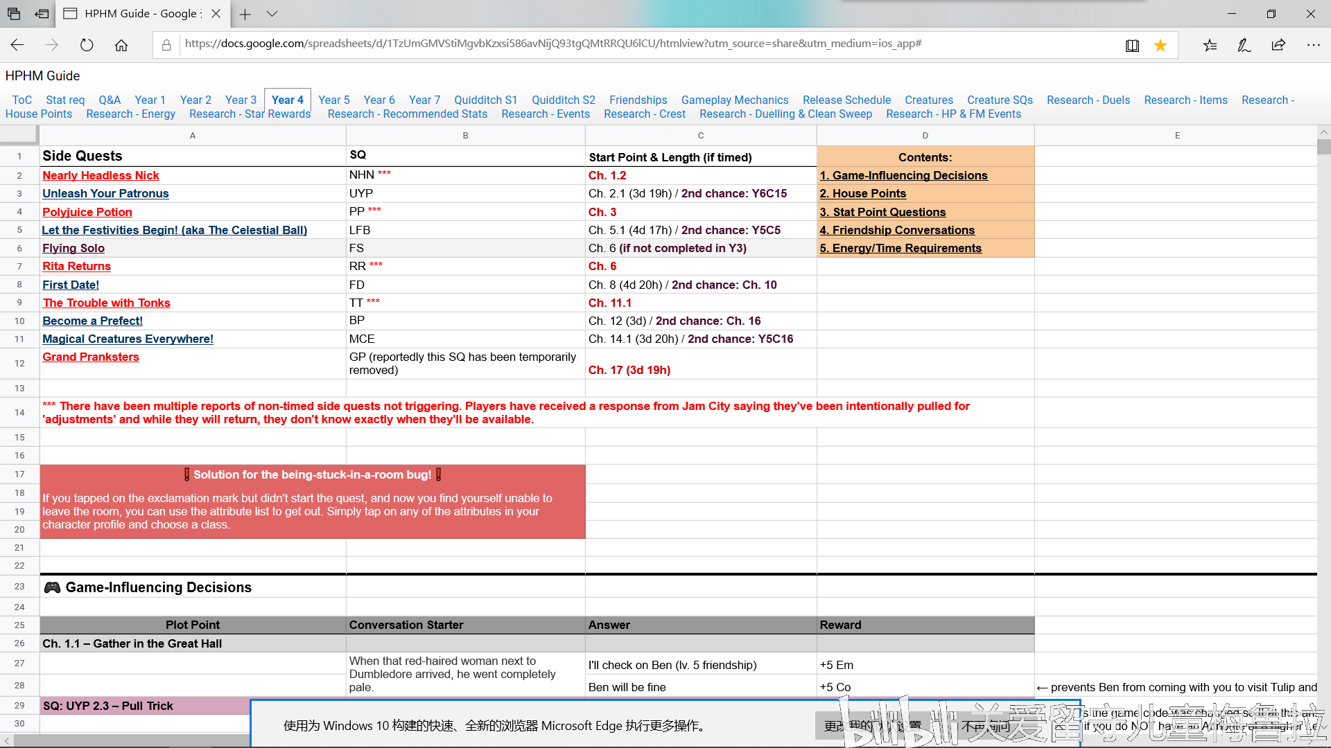1331x748 pixels.
Task: Click 'Let the Festivities Begin!' link
Action: coord(174,230)
